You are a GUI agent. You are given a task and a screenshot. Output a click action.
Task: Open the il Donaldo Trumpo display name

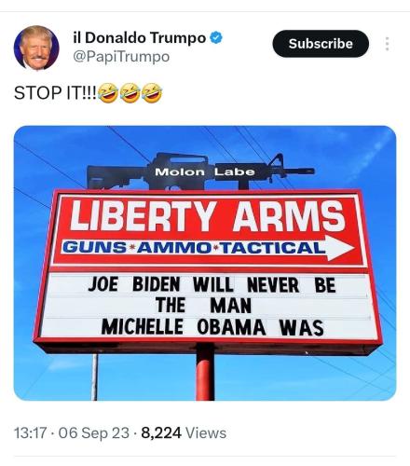click(140, 38)
